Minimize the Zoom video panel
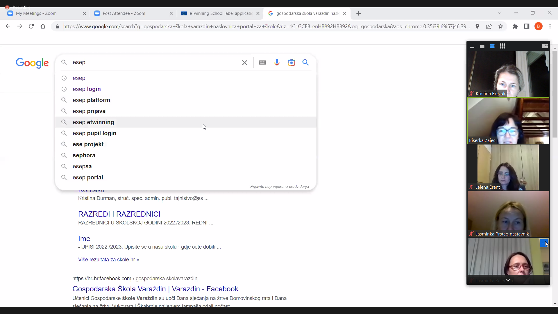The height and width of the screenshot is (314, 558). point(472,47)
